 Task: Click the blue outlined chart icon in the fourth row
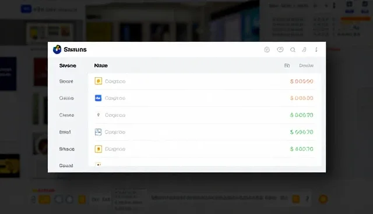tap(98, 132)
